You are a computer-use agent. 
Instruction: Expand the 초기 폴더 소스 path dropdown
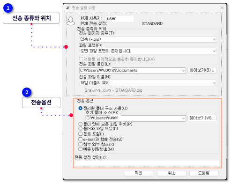pyautogui.click(x=183, y=118)
